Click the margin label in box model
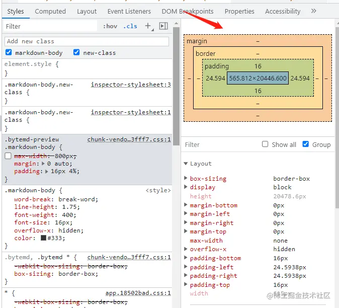339x308 pixels. (197, 41)
